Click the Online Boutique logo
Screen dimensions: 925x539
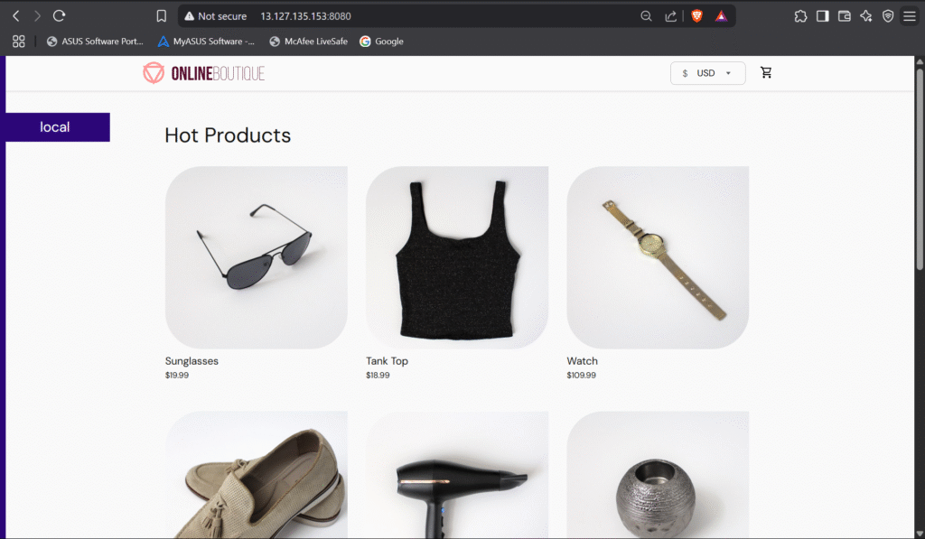(203, 73)
